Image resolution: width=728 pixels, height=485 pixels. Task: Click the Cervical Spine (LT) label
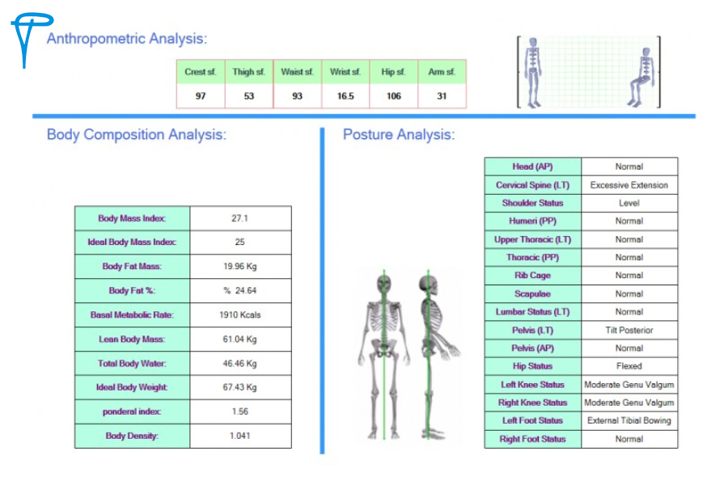[x=532, y=185]
